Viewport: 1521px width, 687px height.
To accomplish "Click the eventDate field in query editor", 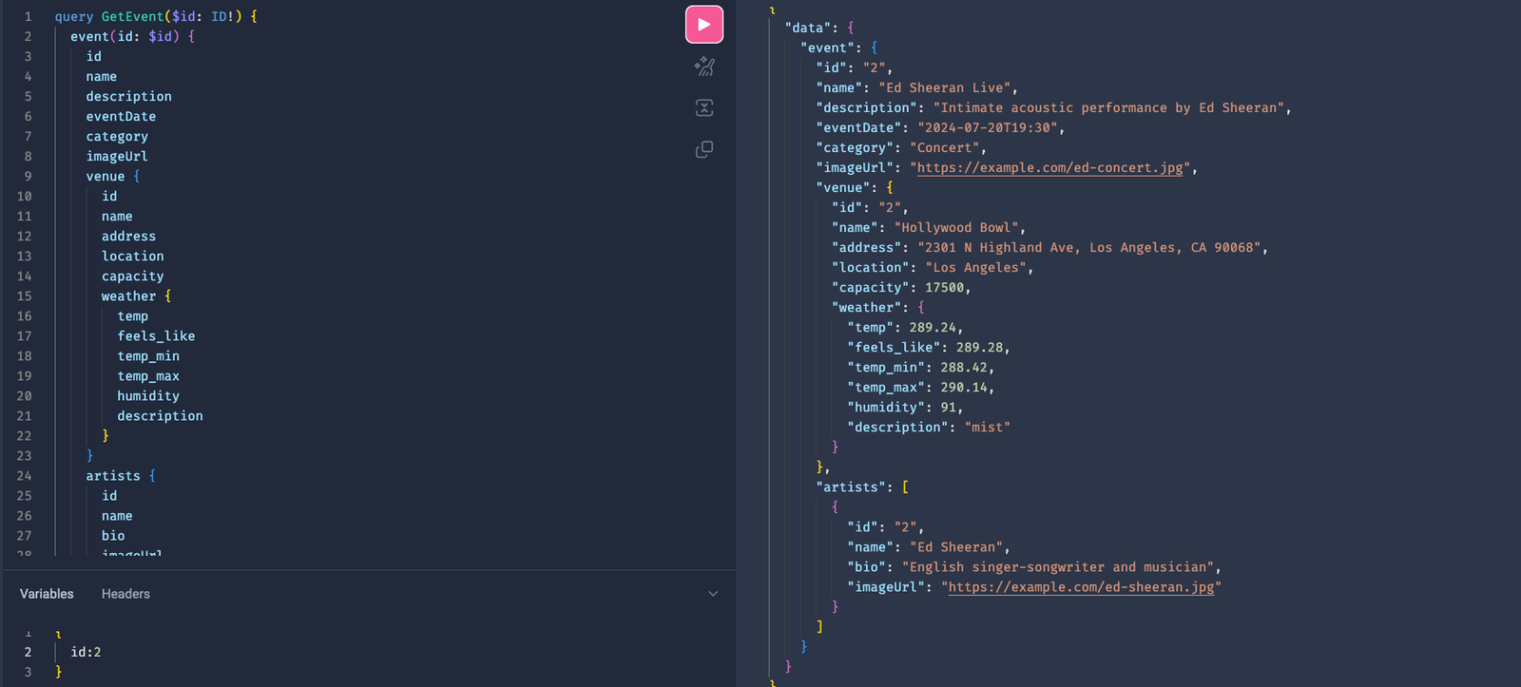I will point(121,117).
